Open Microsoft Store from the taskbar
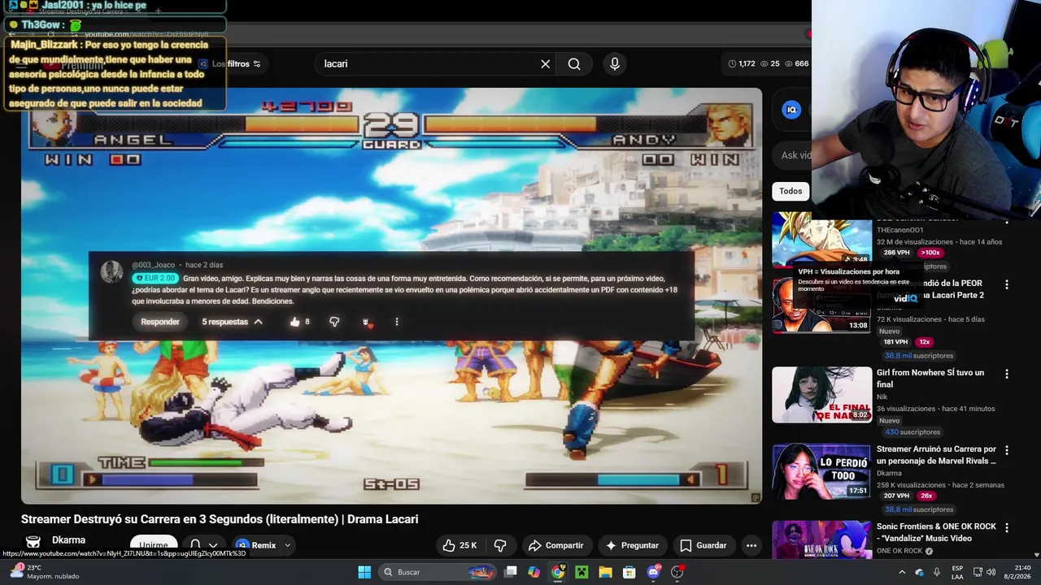The image size is (1041, 585). [x=629, y=572]
